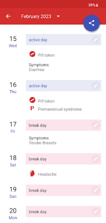Tap the date 19 Sun label
This screenshot has height=223, width=106.
(x=13, y=192)
